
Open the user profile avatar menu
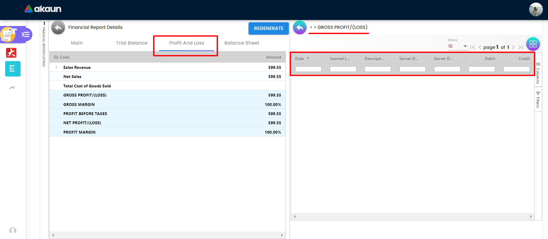point(536,9)
